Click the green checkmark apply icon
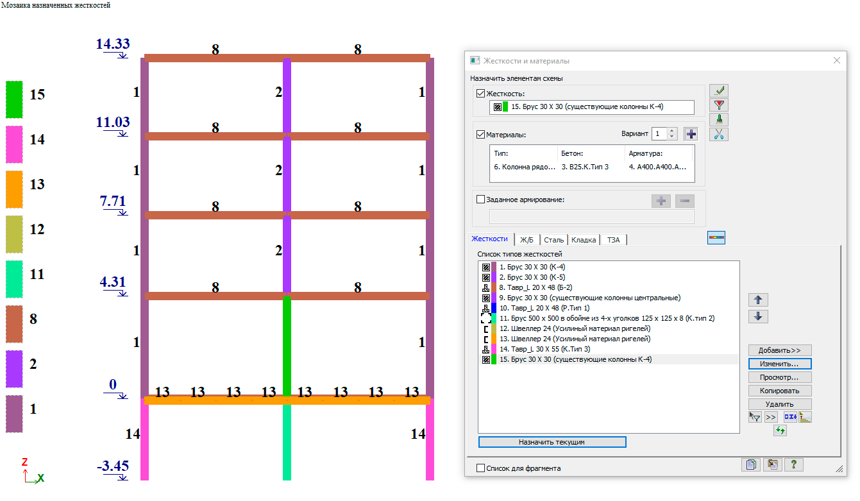860x501 pixels. (x=720, y=91)
